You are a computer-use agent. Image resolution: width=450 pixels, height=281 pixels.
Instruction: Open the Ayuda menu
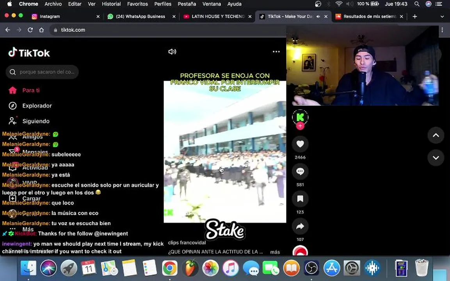[x=235, y=4]
